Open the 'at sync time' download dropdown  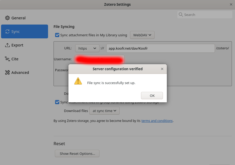point(104,111)
